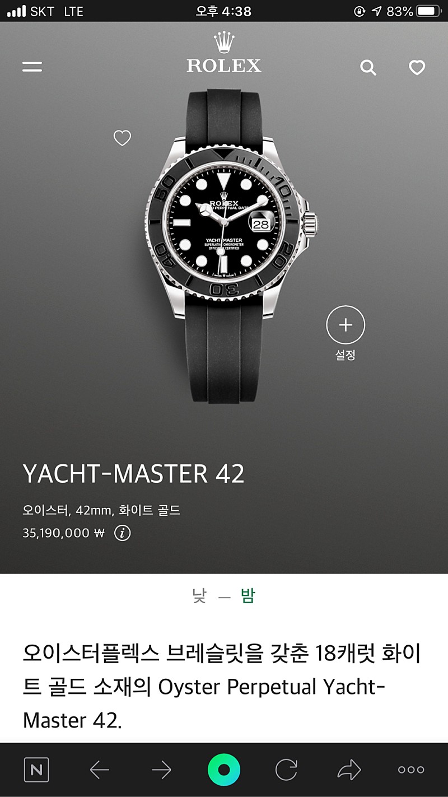The height and width of the screenshot is (797, 448).
Task: Add watch to favorites with heart outline
Action: (122, 138)
